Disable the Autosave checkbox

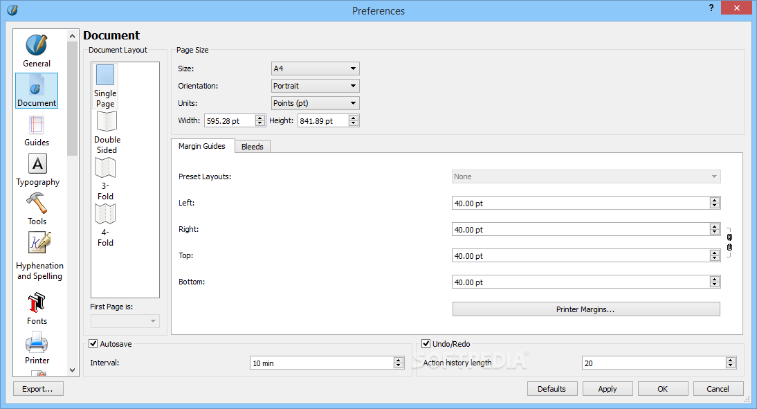pos(93,344)
